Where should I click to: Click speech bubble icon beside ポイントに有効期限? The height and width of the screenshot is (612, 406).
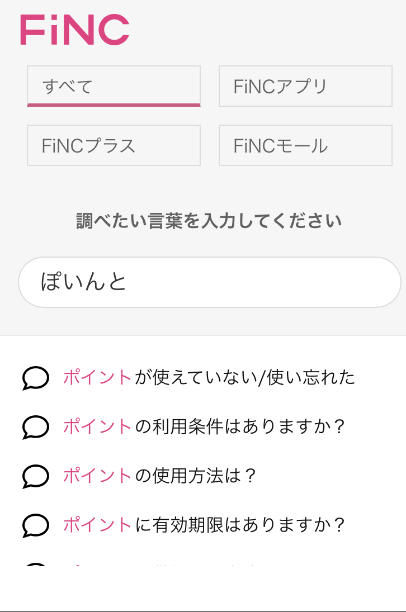(36, 526)
